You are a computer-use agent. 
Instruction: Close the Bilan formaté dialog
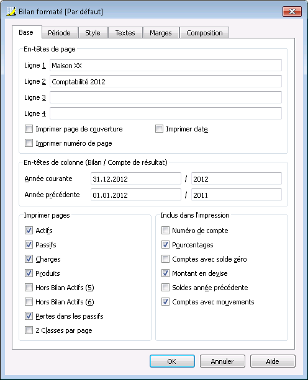(x=292, y=11)
